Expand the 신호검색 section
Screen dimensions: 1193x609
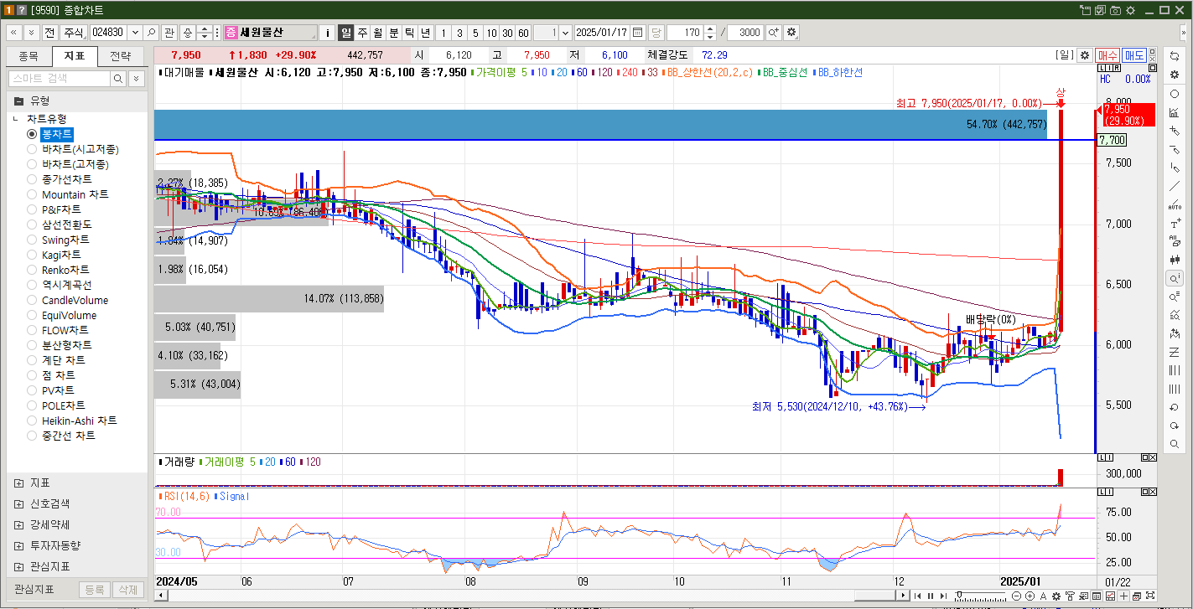coord(18,504)
